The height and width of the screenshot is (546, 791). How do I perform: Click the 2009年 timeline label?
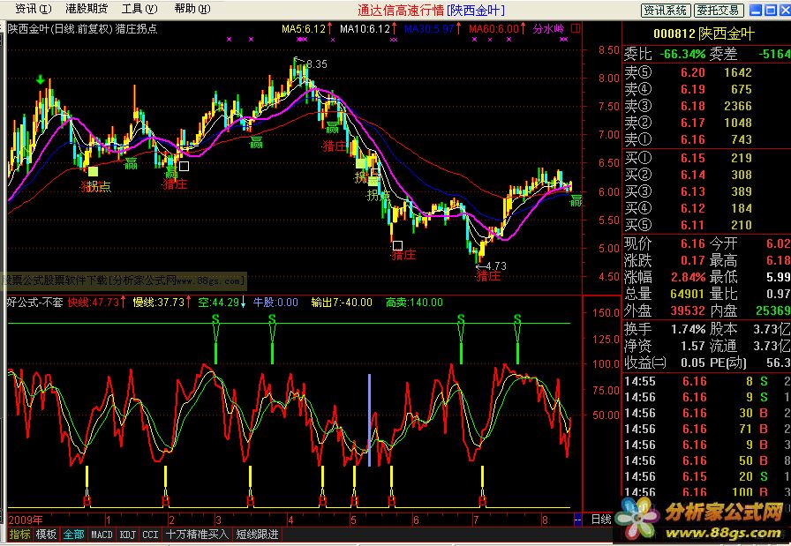[26, 520]
